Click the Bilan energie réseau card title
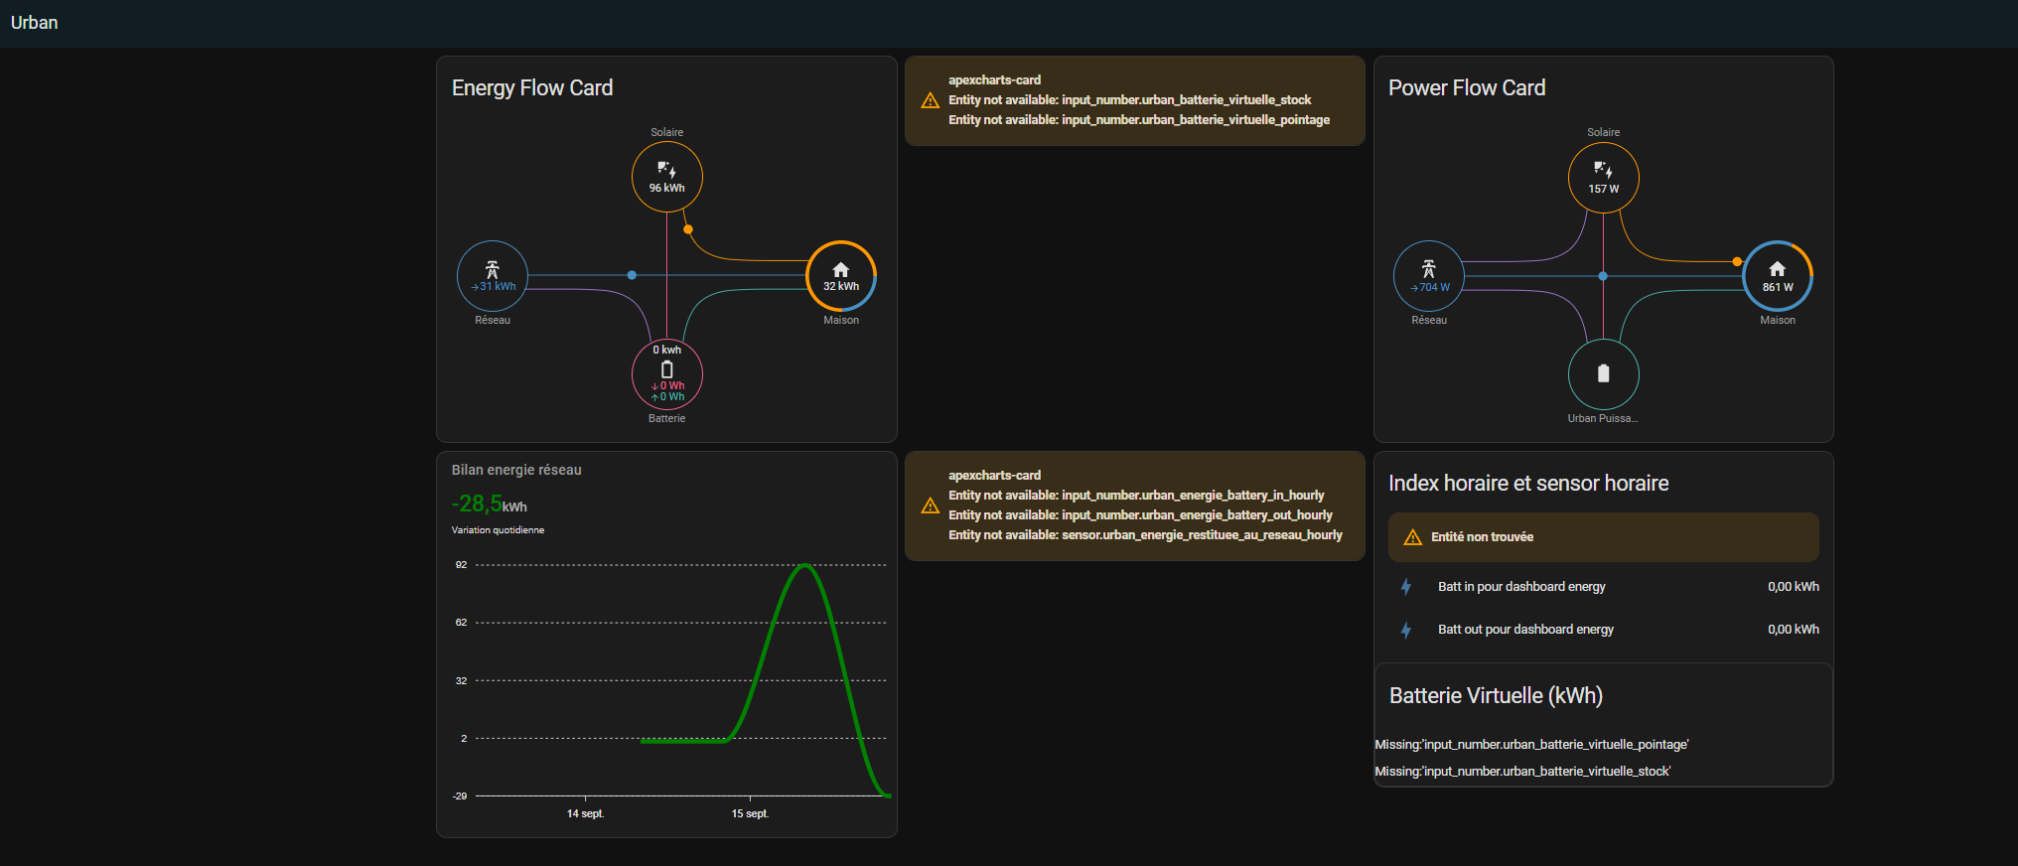Screen dimensions: 2018x866 [516, 470]
